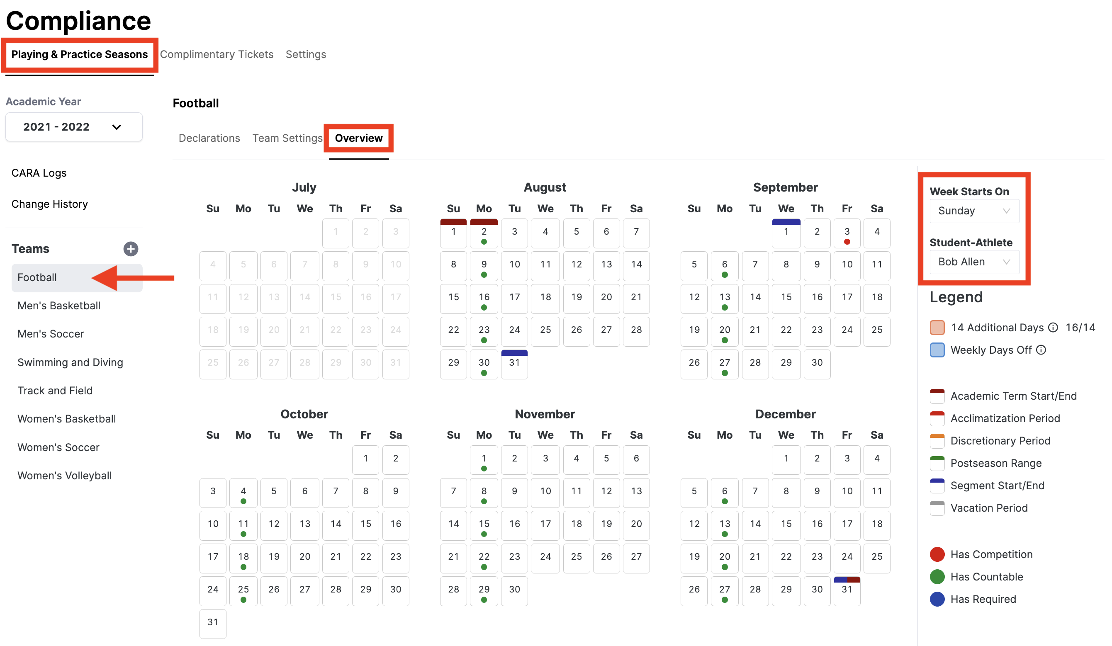The height and width of the screenshot is (646, 1112).
Task: Change the Week Starts On selection
Action: point(973,211)
